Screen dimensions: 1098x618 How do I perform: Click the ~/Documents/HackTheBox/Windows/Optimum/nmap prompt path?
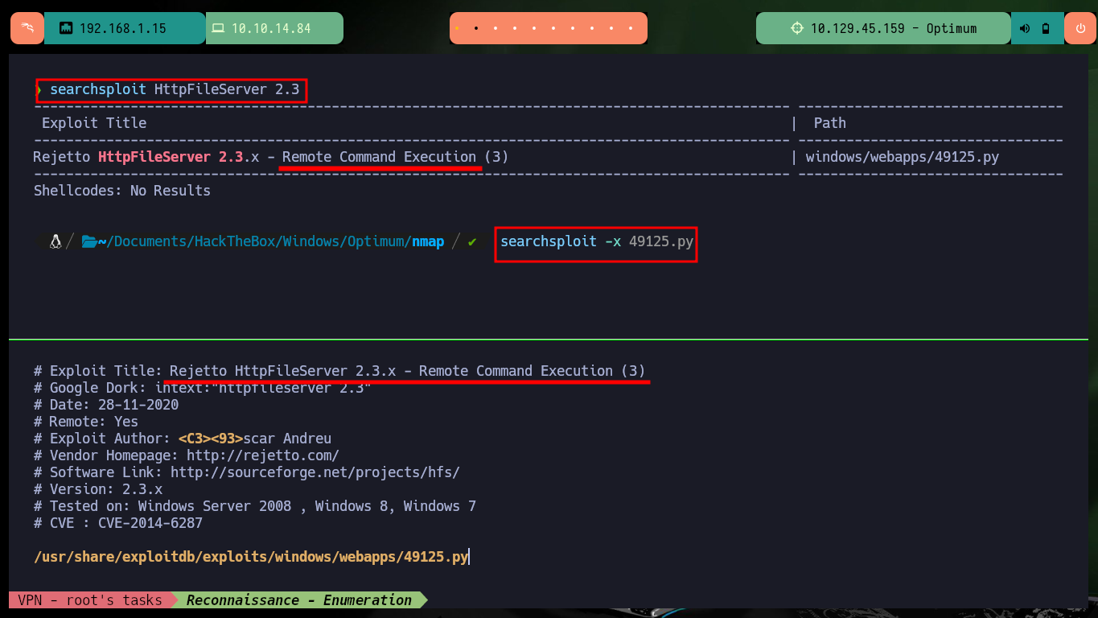click(x=271, y=241)
